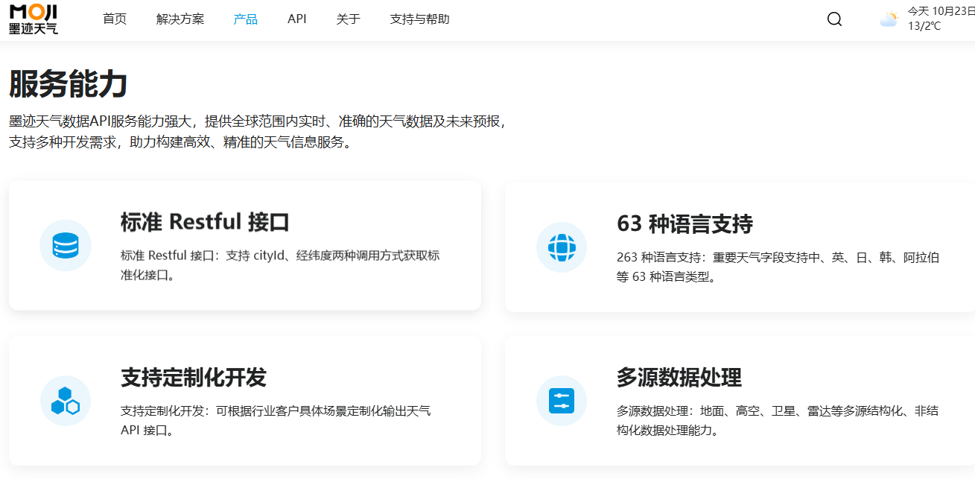Open the API navigation item
This screenshot has height=479, width=975.
pyautogui.click(x=297, y=19)
